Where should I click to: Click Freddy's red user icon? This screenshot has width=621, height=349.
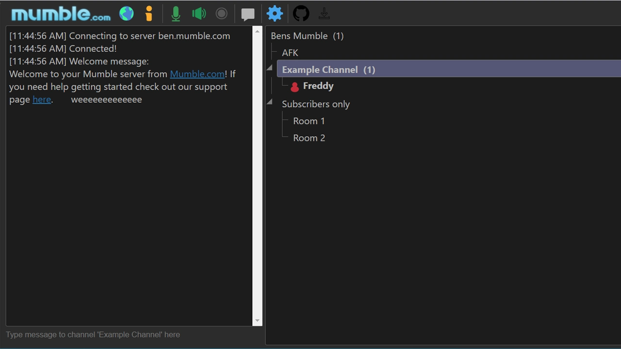(294, 87)
